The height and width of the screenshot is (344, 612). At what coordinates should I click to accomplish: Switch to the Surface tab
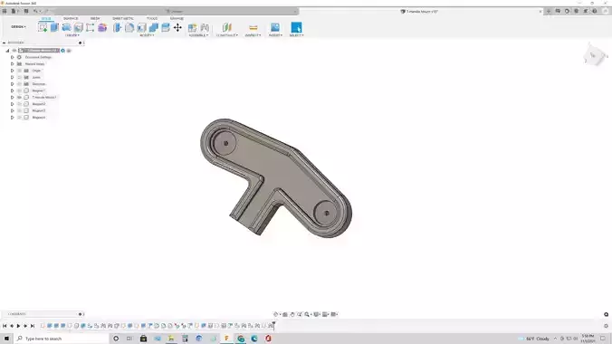point(71,18)
